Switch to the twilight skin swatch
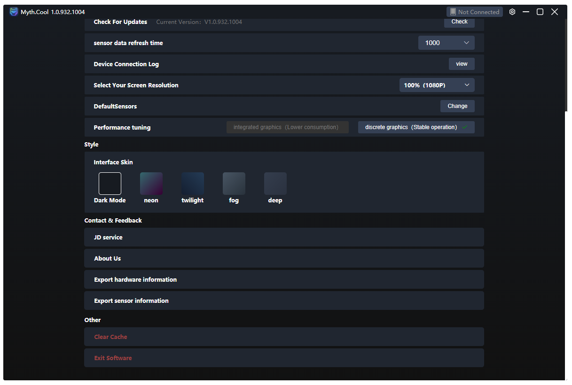The width and height of the screenshot is (572, 385). (x=193, y=184)
